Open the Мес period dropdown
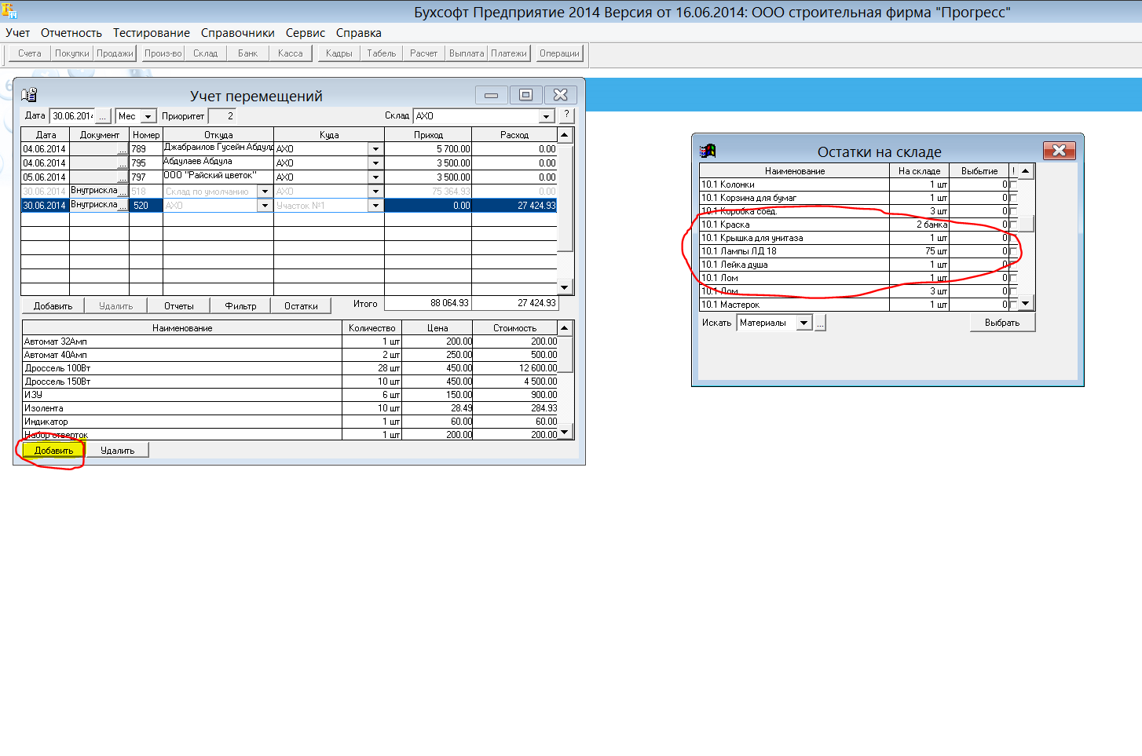The height and width of the screenshot is (756, 1142). point(148,116)
